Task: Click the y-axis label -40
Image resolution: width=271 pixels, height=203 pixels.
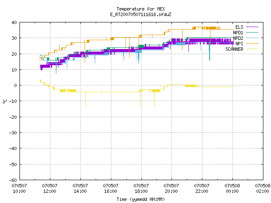Action: 13,148
